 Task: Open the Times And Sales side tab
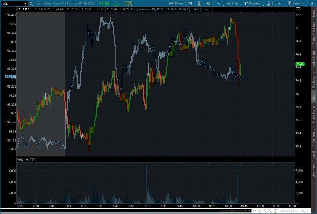point(314,33)
